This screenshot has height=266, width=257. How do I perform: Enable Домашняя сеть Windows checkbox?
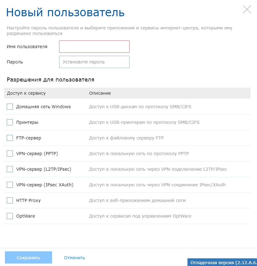[x=10, y=107]
